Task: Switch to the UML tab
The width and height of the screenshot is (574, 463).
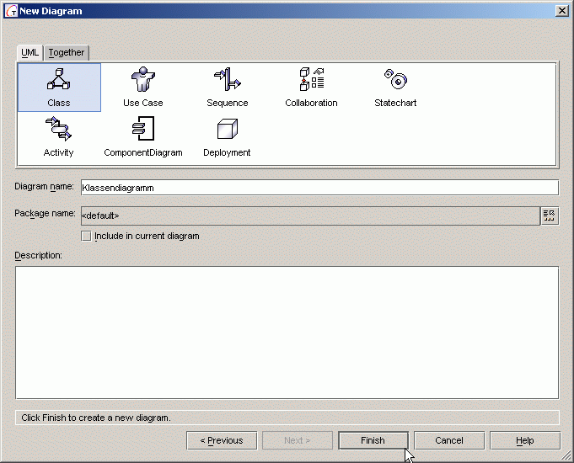Action: click(x=30, y=52)
